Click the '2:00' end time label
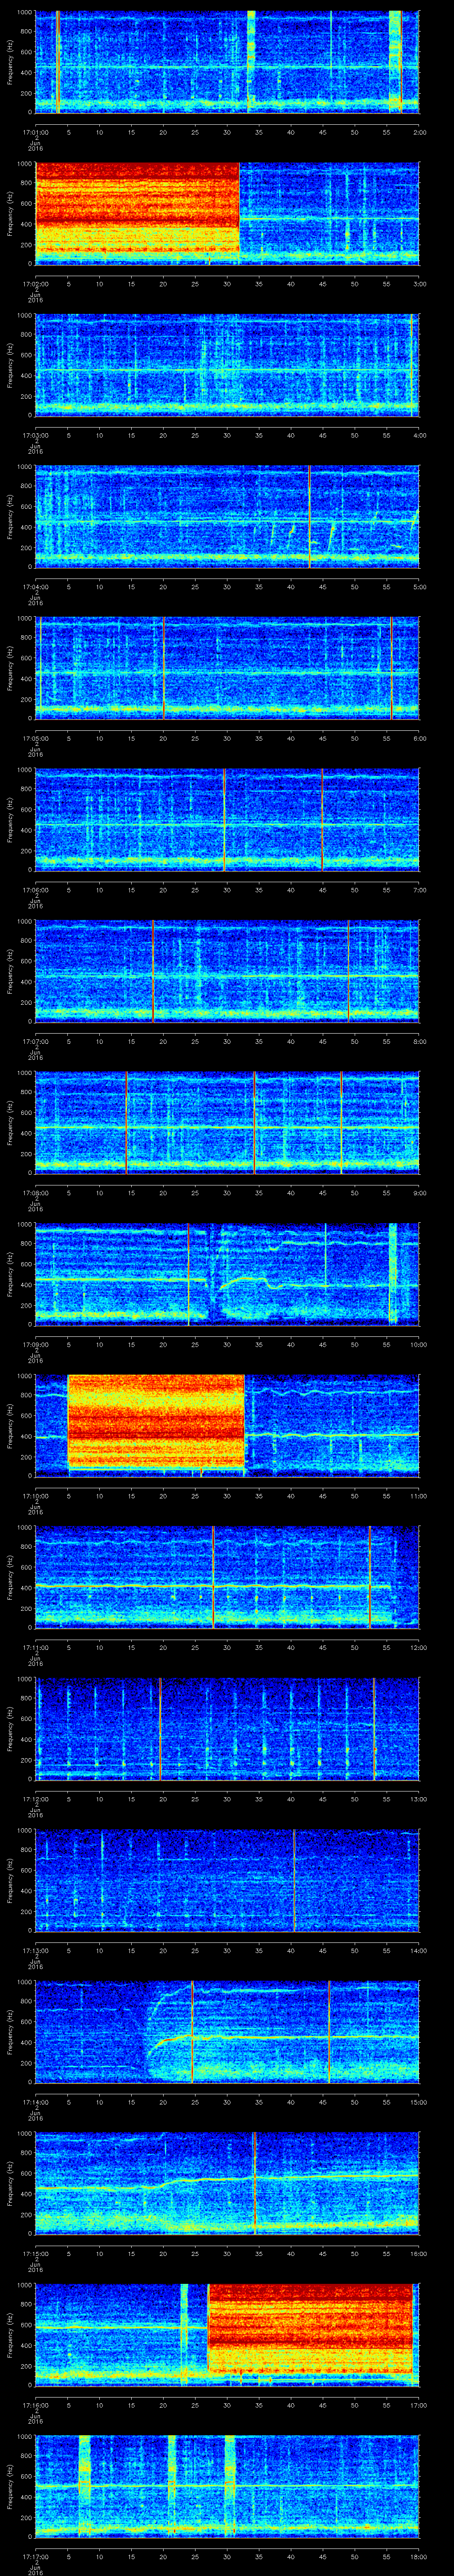 pos(419,131)
